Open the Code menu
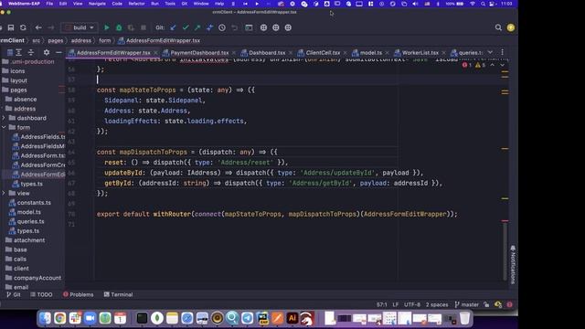 (117, 4)
